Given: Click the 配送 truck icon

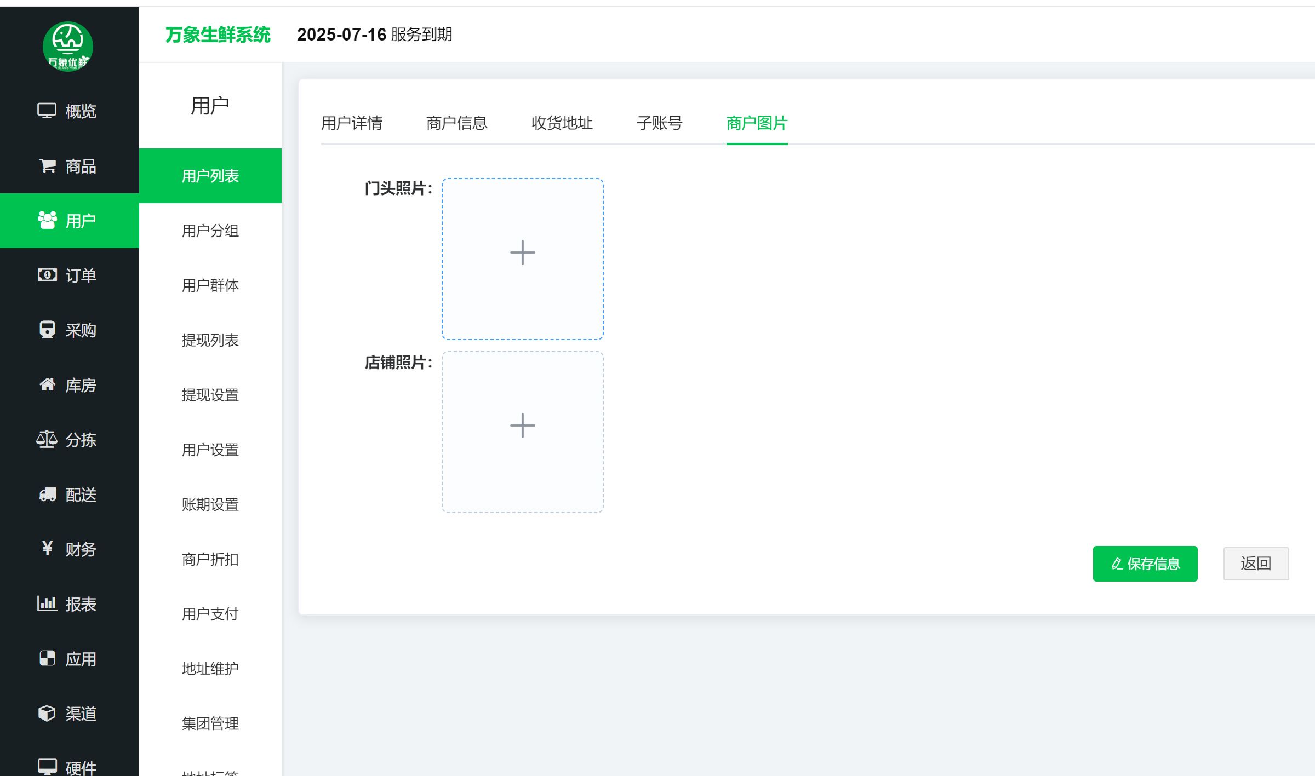Looking at the screenshot, I should (47, 494).
